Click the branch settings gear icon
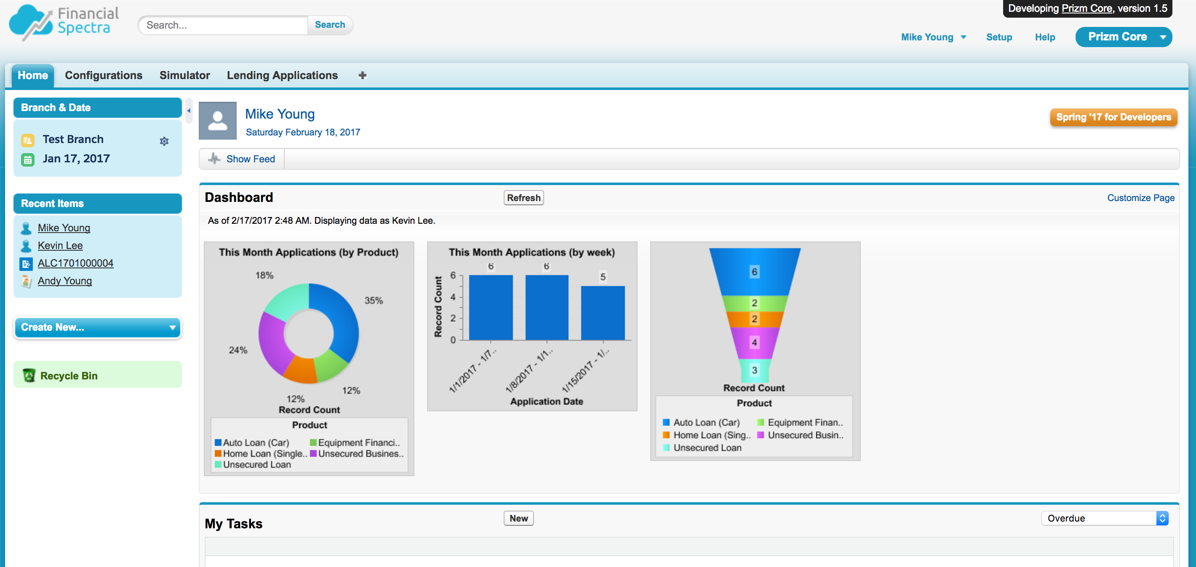Viewport: 1196px width, 567px height. [164, 141]
